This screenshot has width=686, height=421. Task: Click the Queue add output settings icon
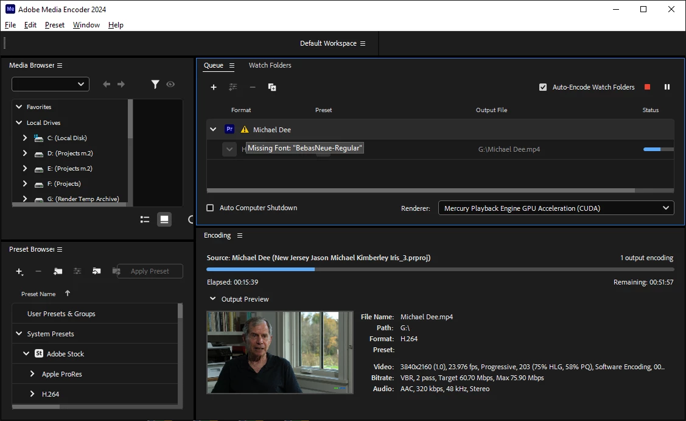[x=233, y=87]
